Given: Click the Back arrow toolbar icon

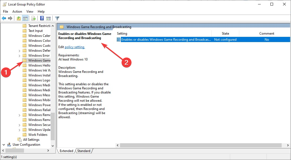Looking at the screenshot, I should [x=4, y=18].
